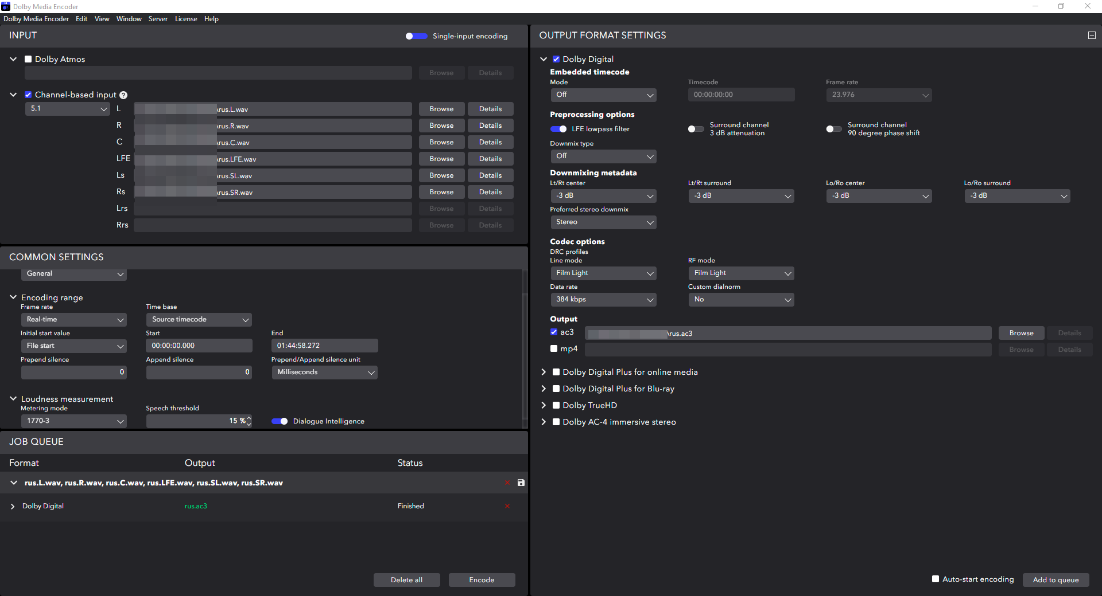Enable Surround channel 90 degree phase shift
This screenshot has height=596, width=1102.
(834, 129)
